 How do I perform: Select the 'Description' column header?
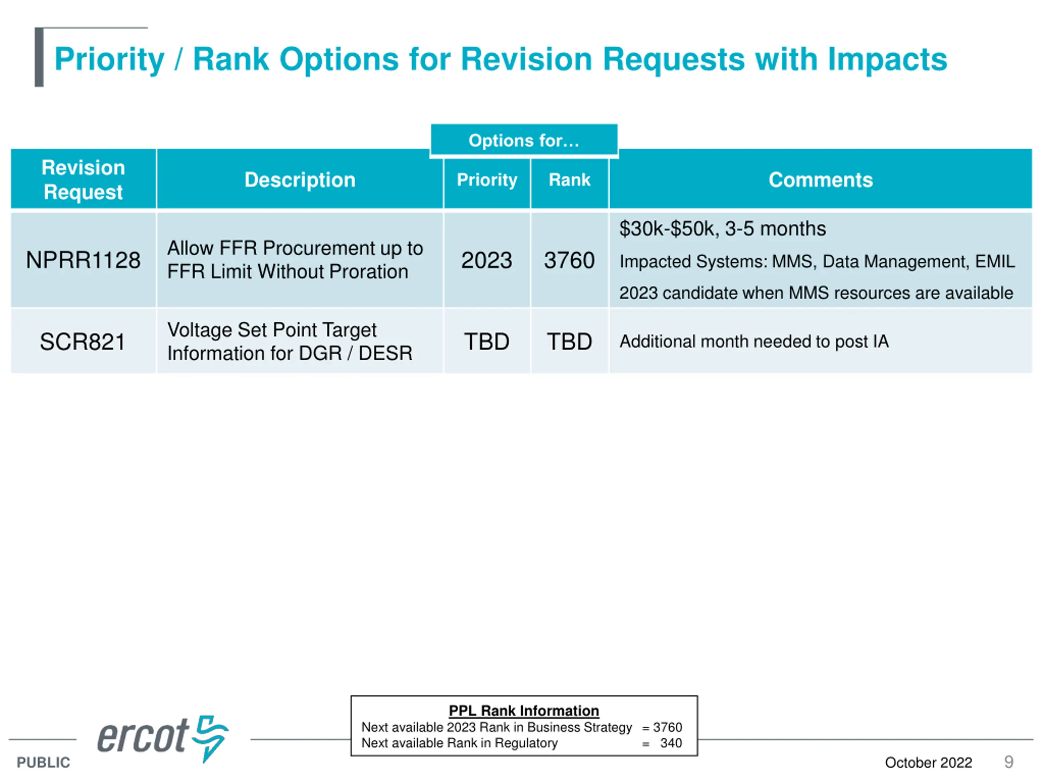(x=300, y=179)
